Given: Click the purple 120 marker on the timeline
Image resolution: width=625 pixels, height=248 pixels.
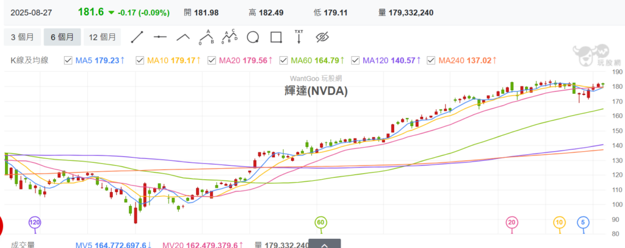Looking at the screenshot, I should tap(35, 222).
